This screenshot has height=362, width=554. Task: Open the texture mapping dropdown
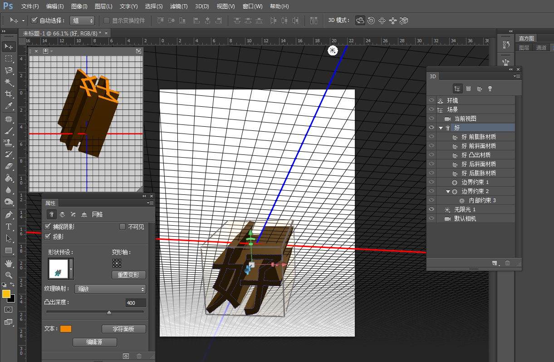pos(110,289)
